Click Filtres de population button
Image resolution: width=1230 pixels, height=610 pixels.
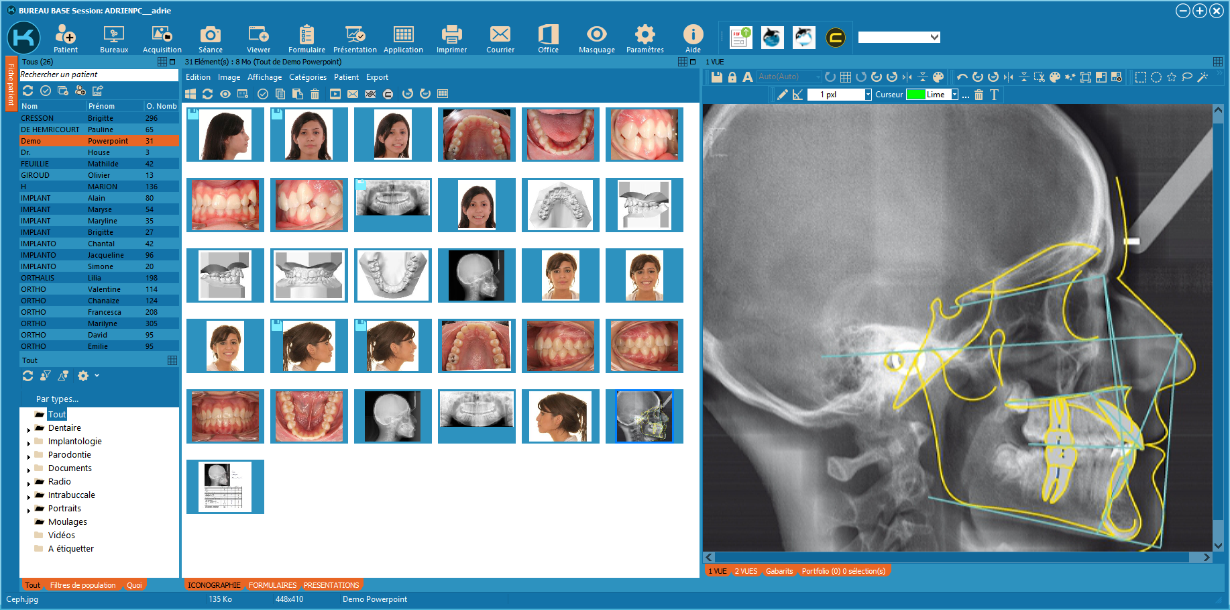coord(82,585)
